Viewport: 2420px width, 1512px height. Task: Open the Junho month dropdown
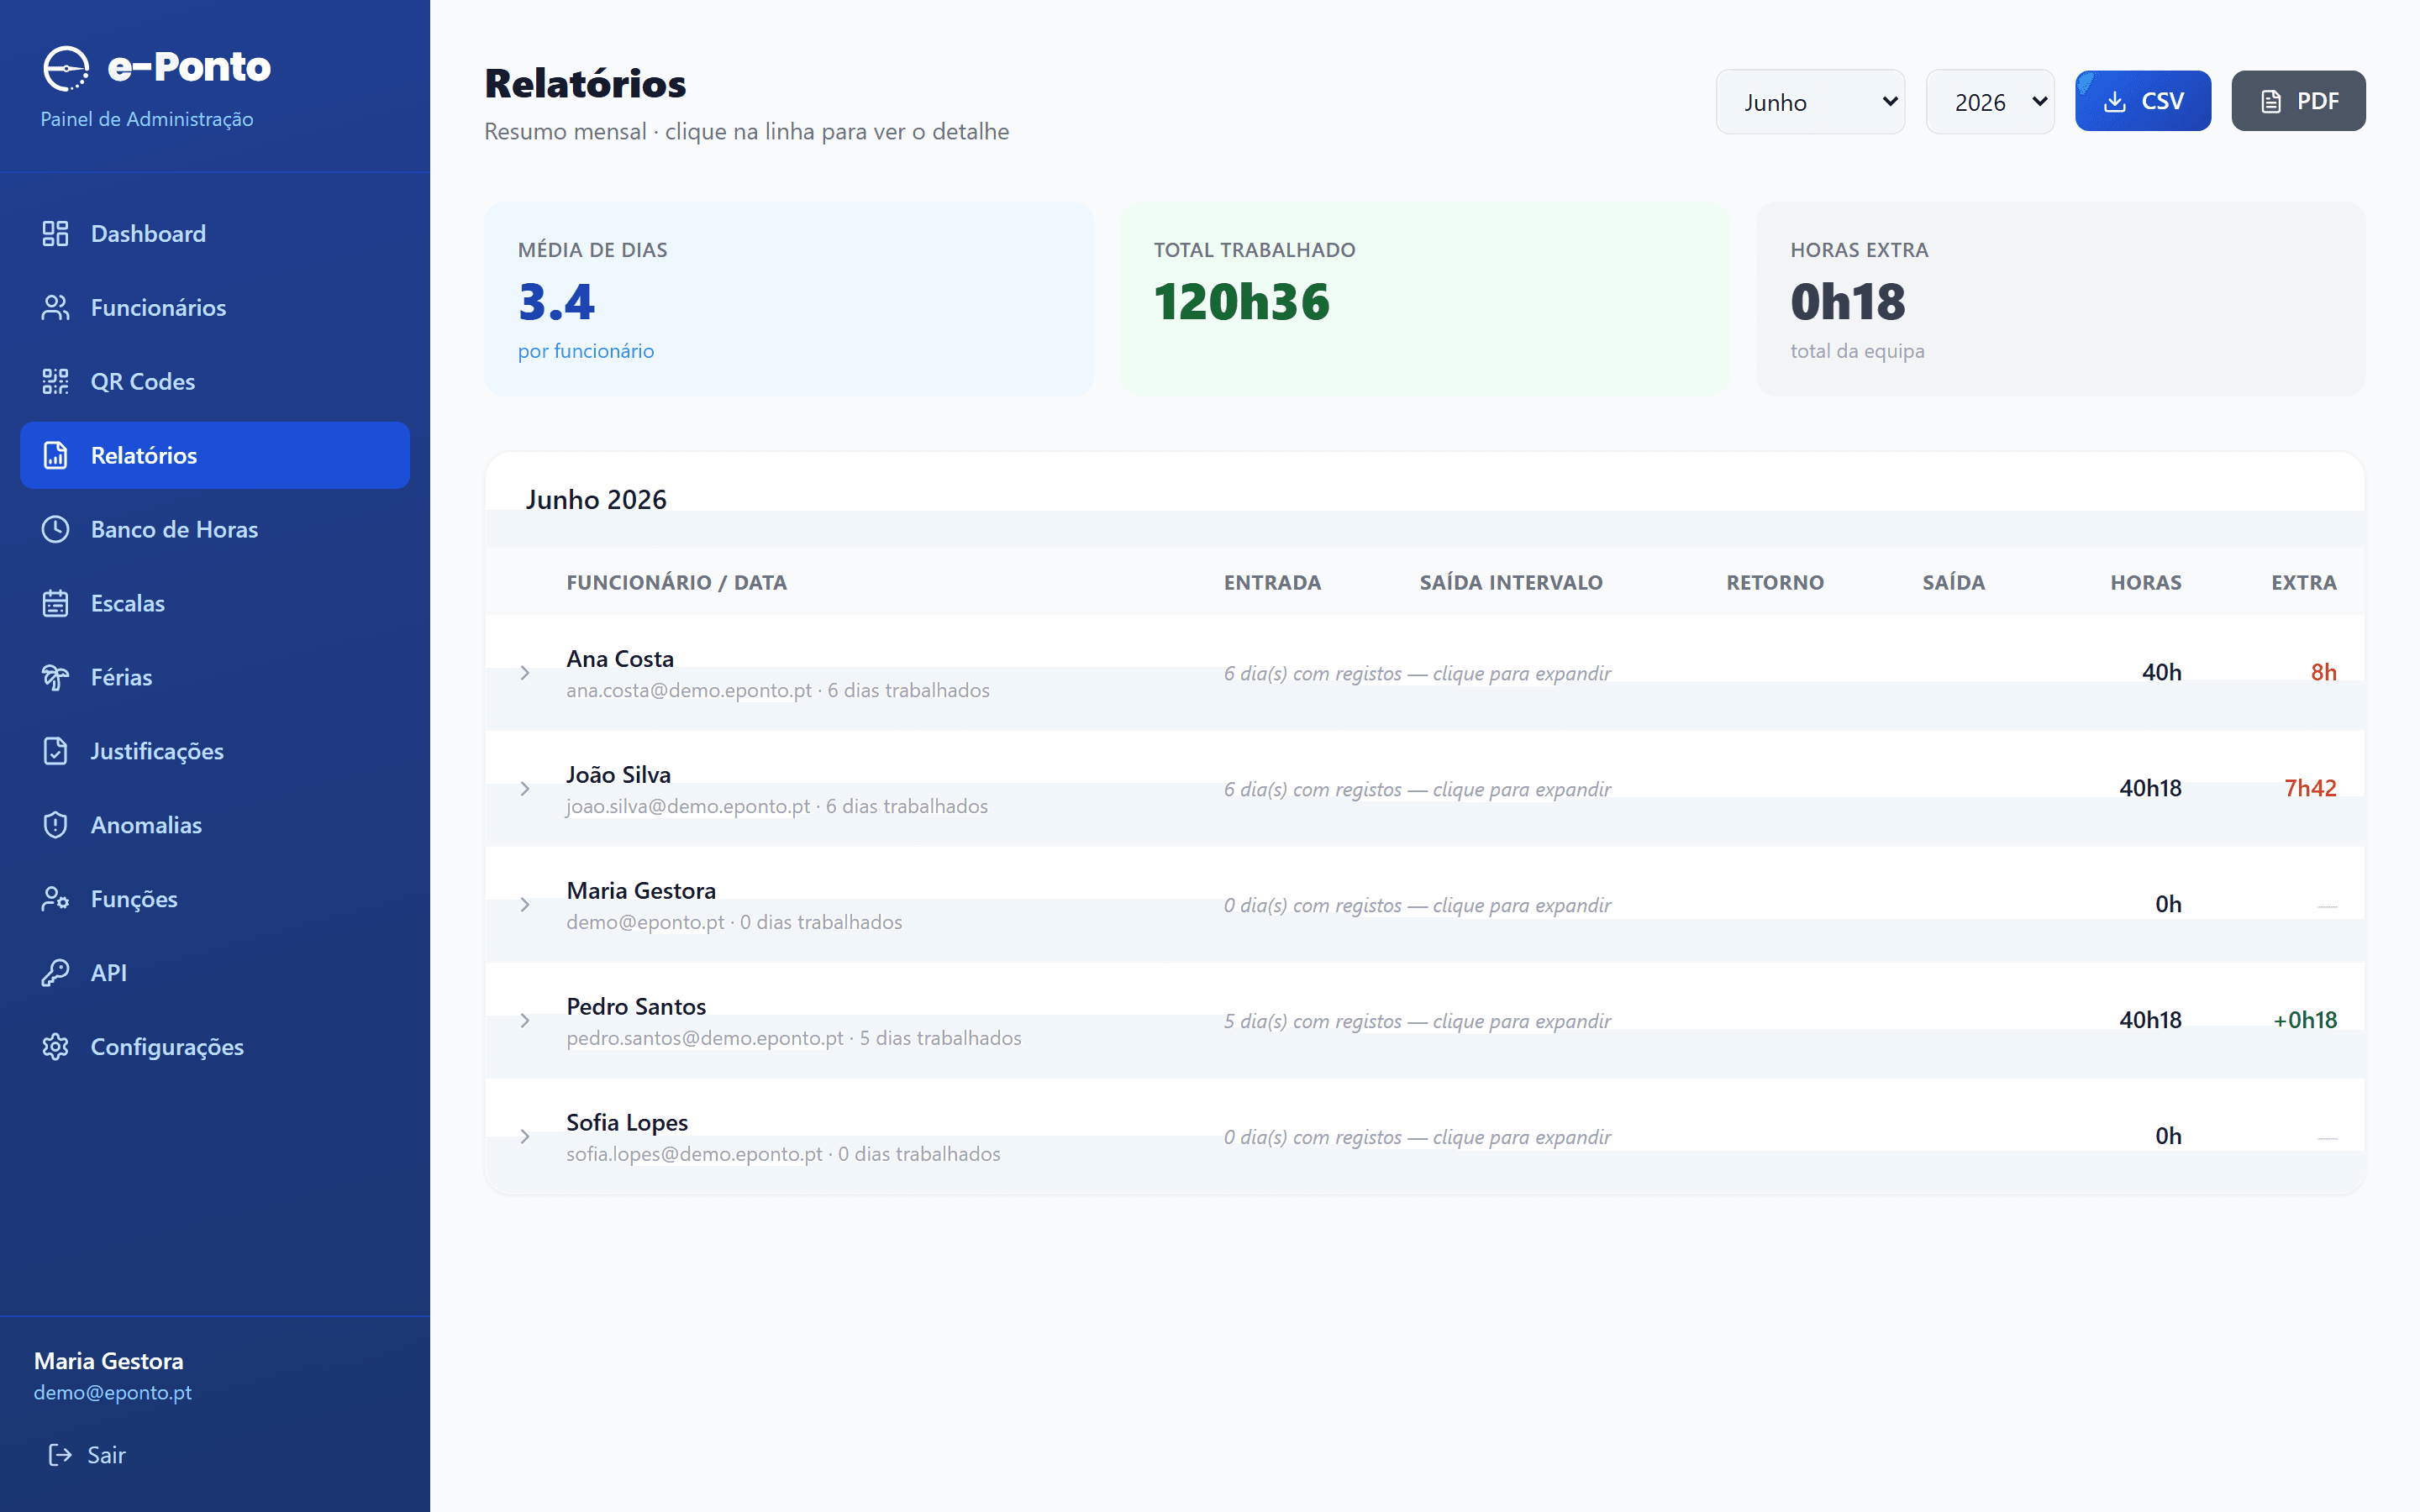(1810, 101)
